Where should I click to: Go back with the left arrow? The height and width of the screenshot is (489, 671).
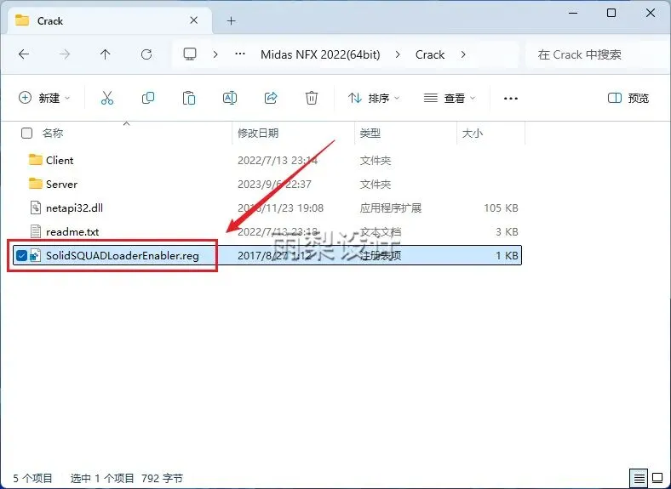pyautogui.click(x=24, y=54)
